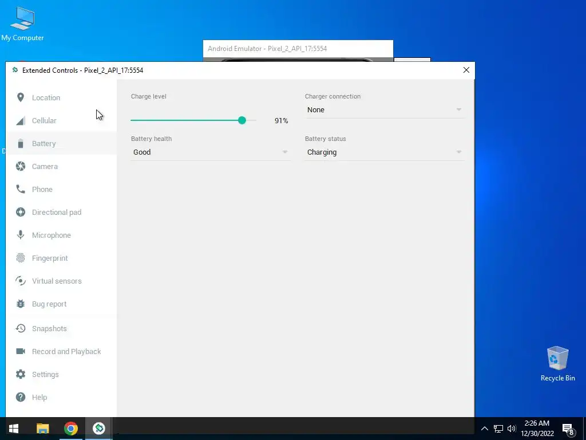Image resolution: width=586 pixels, height=440 pixels.
Task: Open the Battery status dropdown
Action: click(385, 152)
